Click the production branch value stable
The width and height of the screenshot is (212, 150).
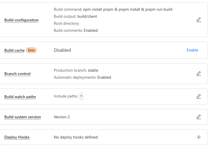point(93,70)
